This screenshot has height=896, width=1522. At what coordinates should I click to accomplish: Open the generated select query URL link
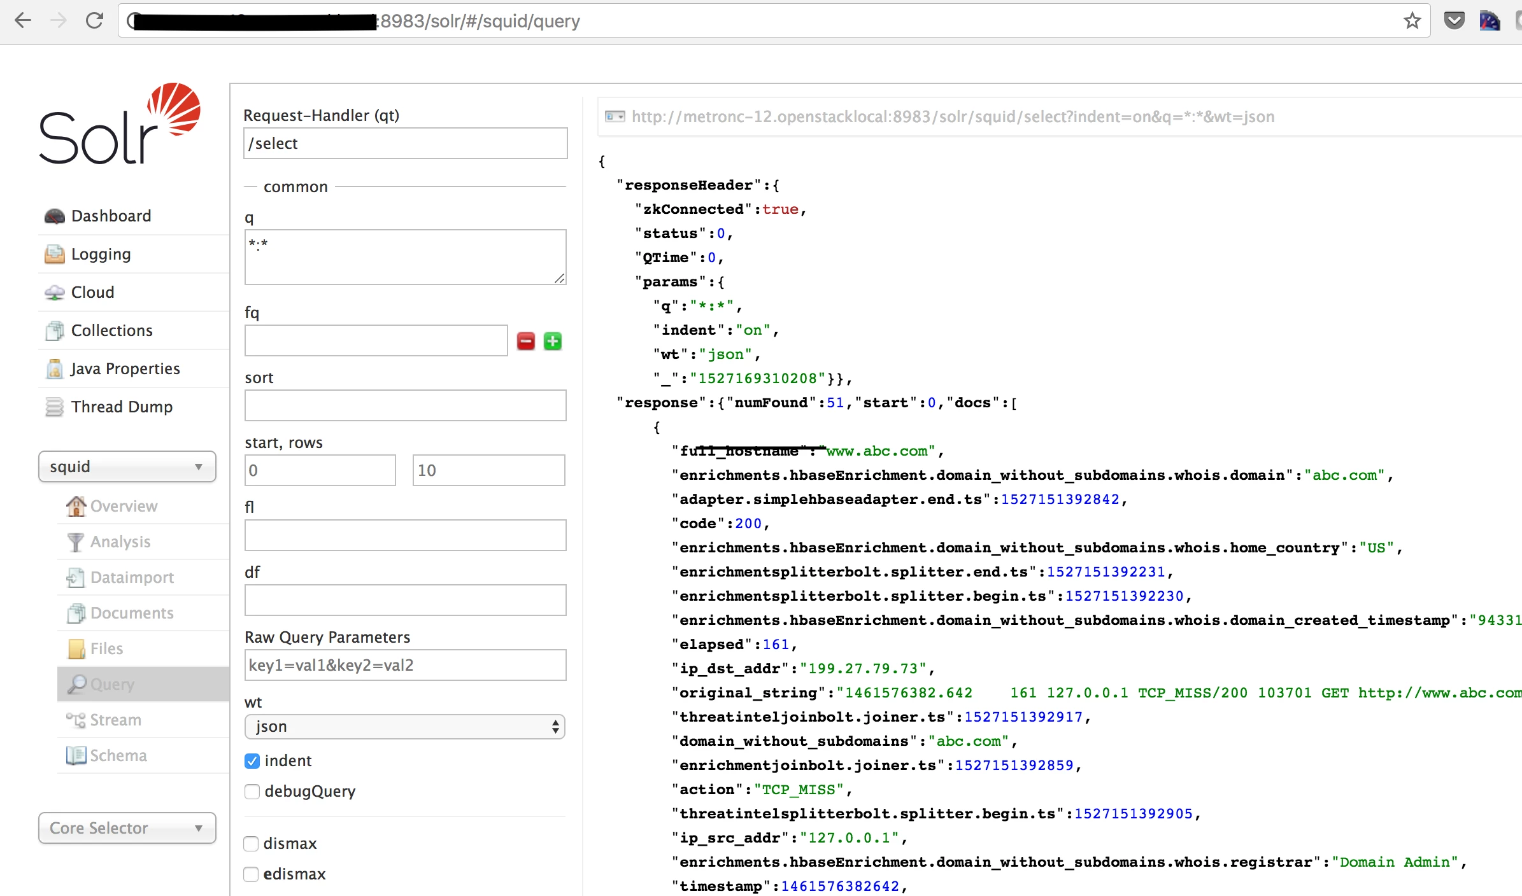point(953,117)
